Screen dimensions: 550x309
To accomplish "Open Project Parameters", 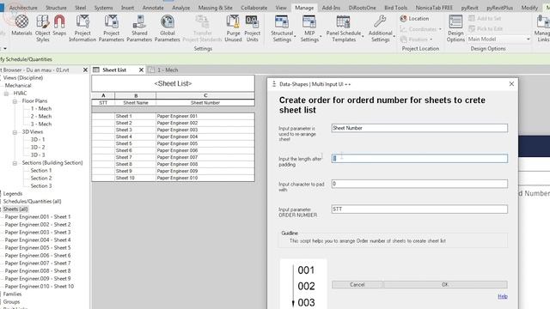I will (111, 28).
